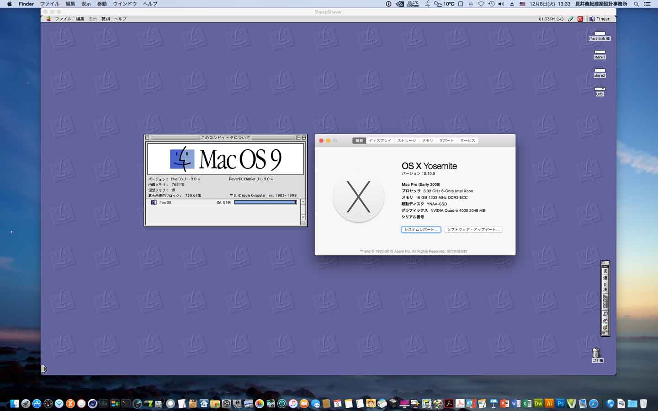The image size is (658, 411).
Task: Open Safari from the Dock
Action: coord(594,403)
